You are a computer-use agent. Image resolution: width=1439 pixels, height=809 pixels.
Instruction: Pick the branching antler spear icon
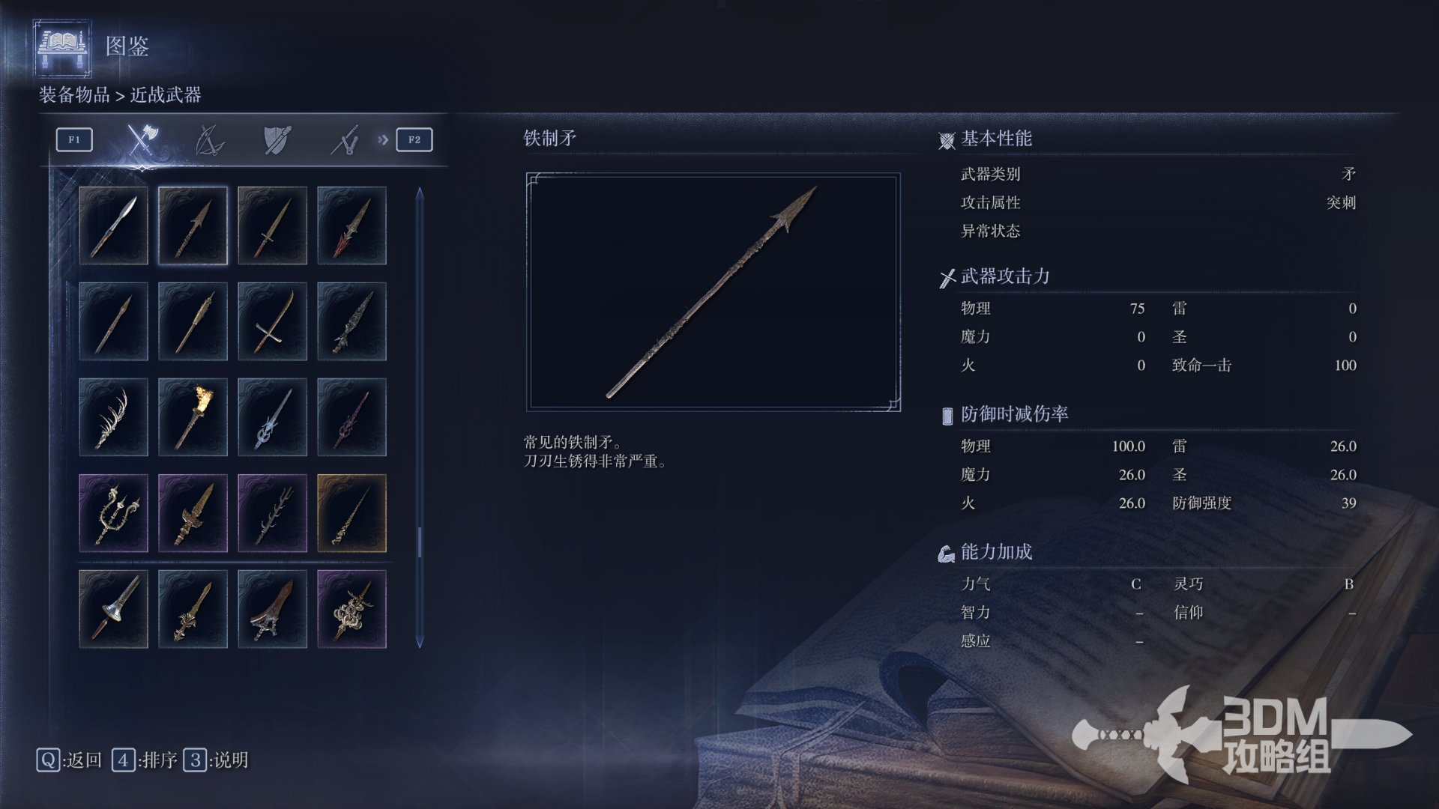point(113,417)
